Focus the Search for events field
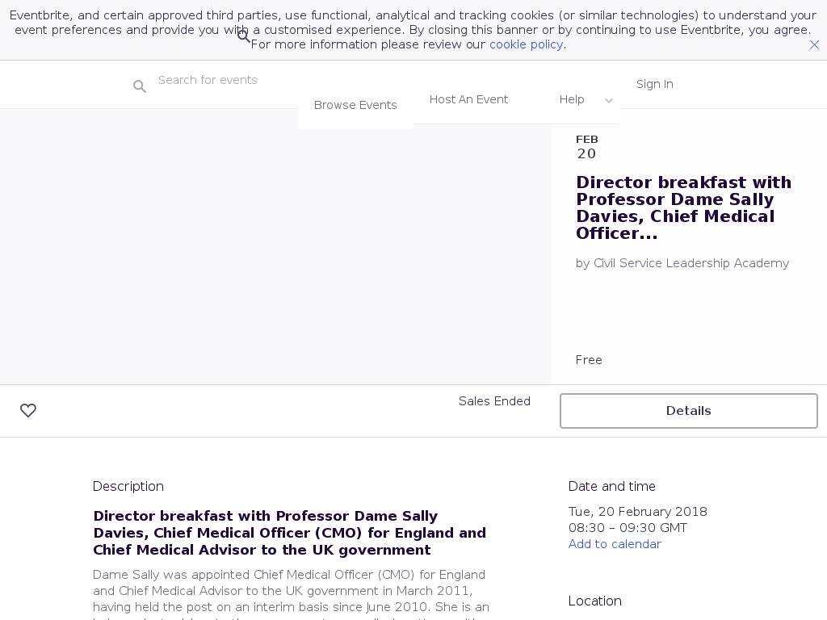This screenshot has width=827, height=620. [226, 80]
